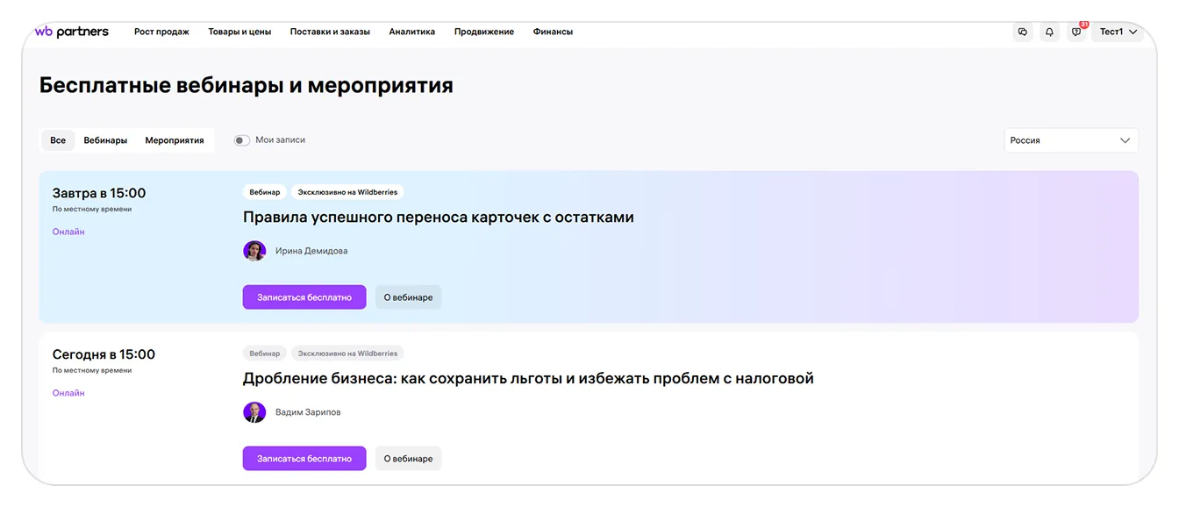Open the Россия country dropdown
Screen dimensions: 1179x507
(1070, 140)
